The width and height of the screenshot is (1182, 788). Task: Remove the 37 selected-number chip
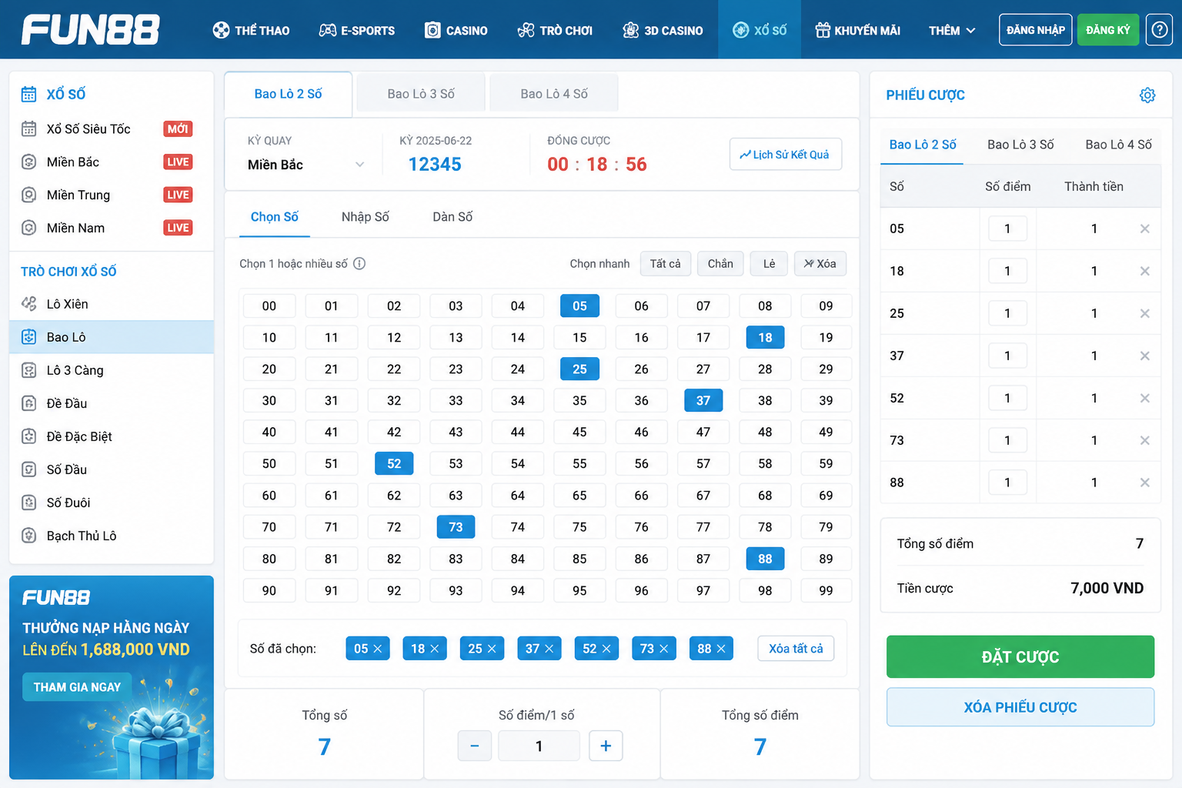point(549,649)
